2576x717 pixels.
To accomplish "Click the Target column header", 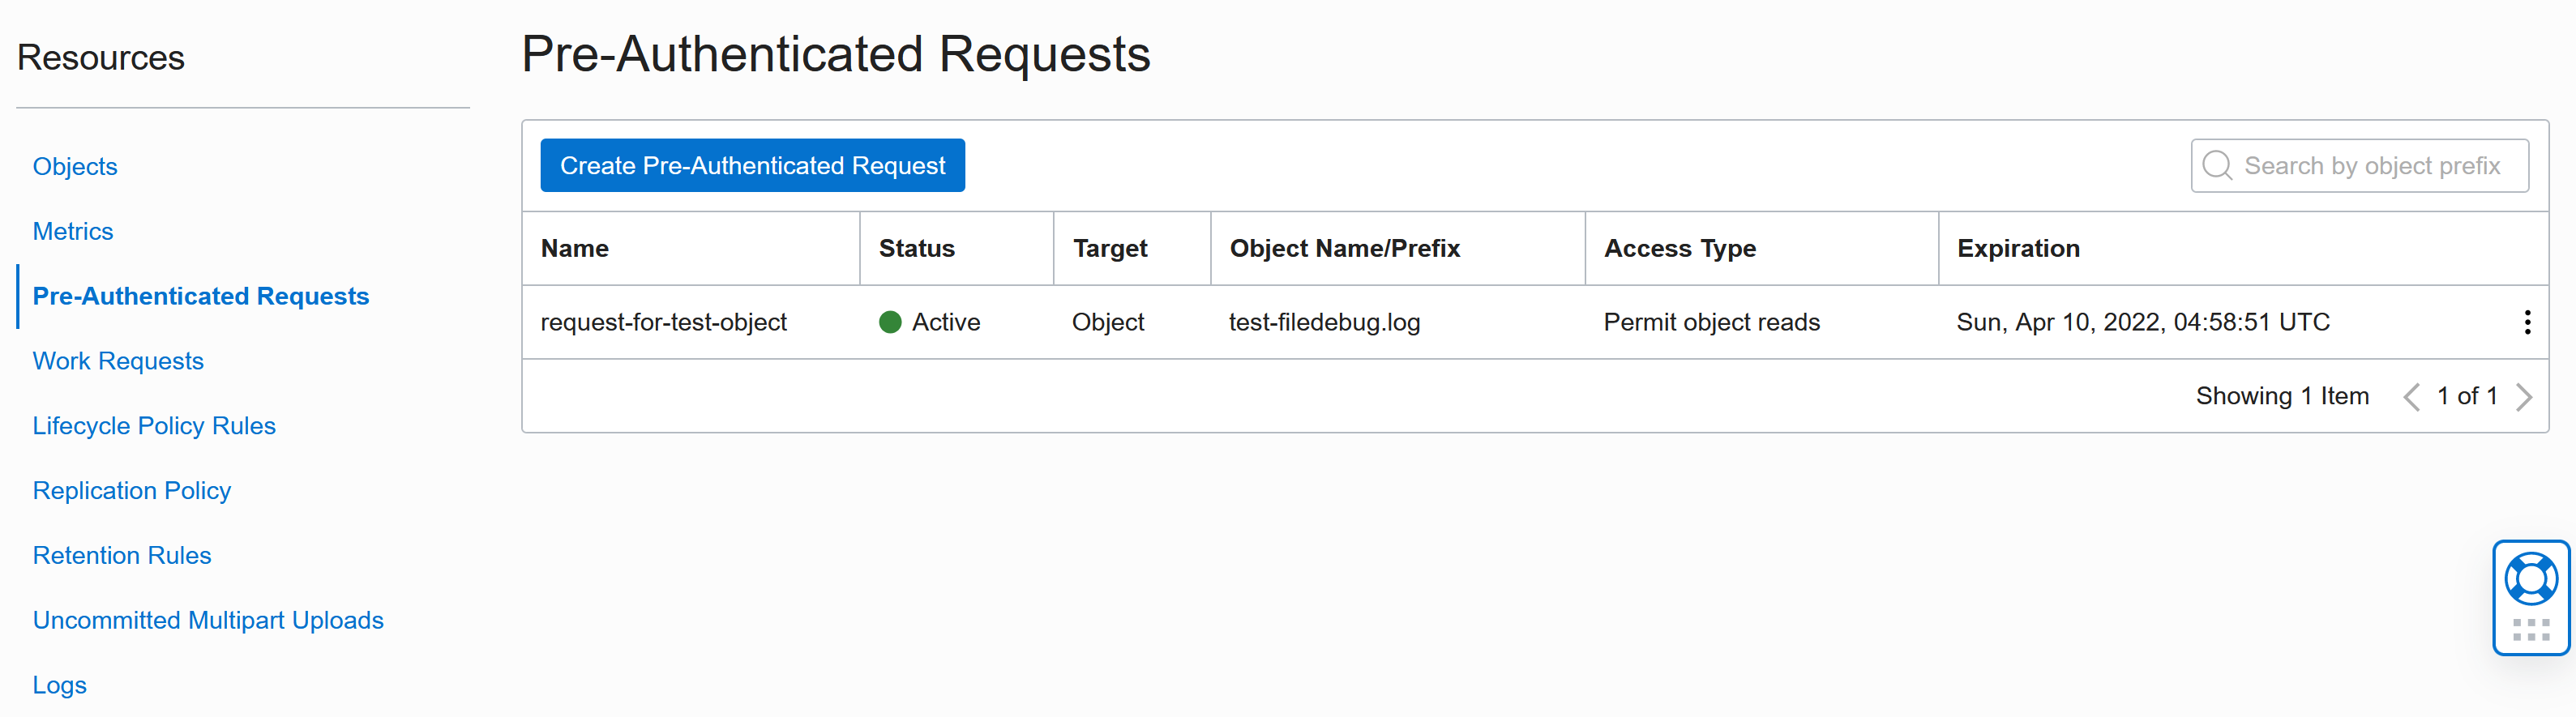I will [x=1110, y=248].
